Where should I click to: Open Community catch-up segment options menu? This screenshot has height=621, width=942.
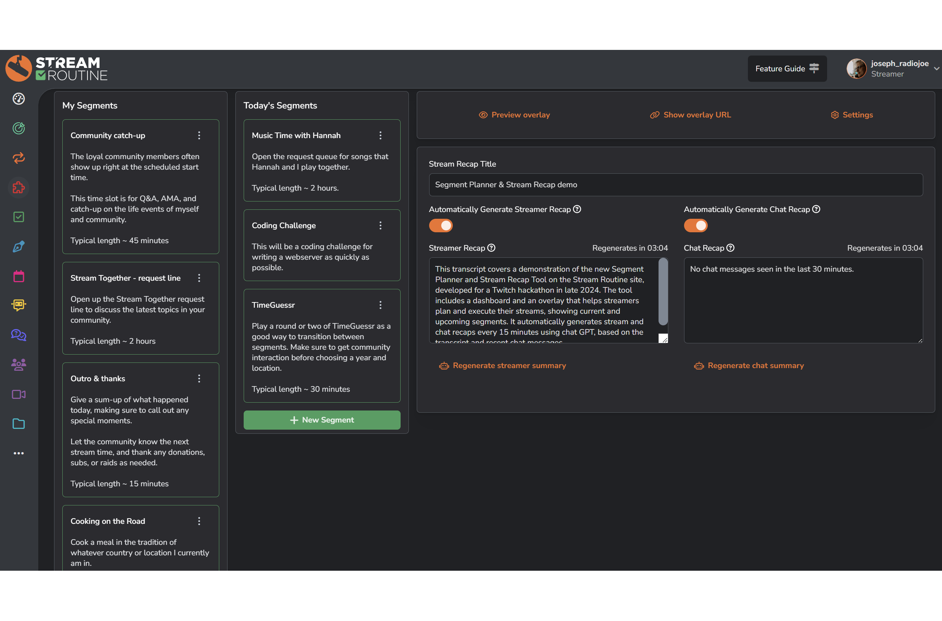(199, 135)
